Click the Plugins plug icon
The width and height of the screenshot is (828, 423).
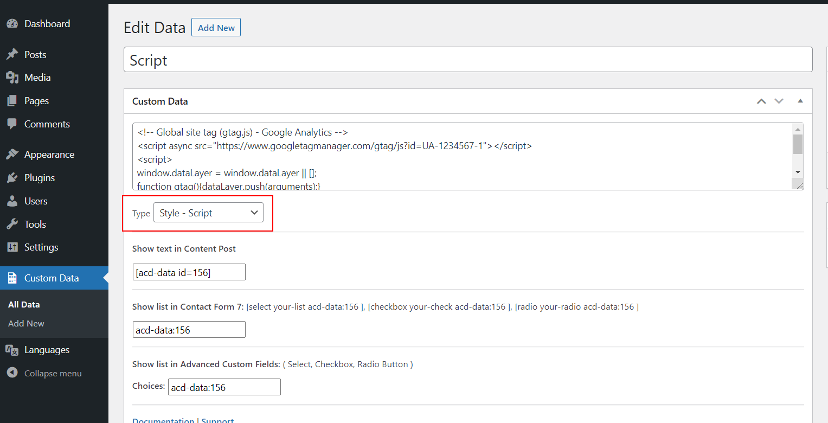click(12, 178)
